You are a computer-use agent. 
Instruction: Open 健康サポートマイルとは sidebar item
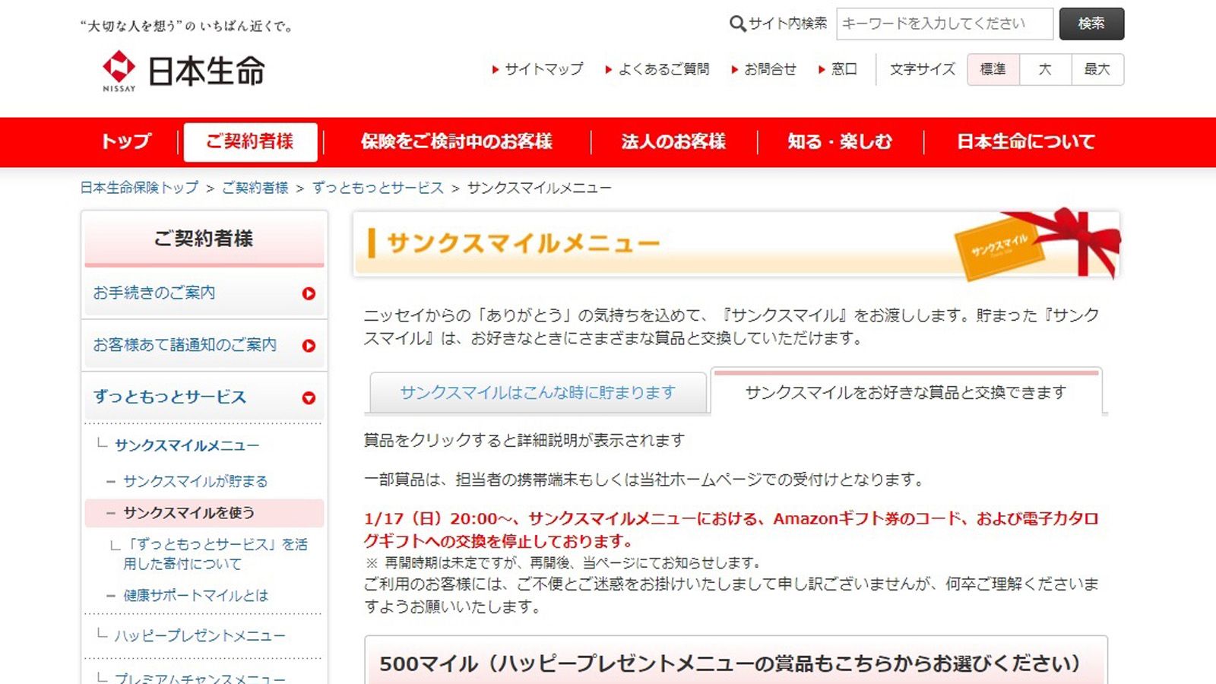196,595
